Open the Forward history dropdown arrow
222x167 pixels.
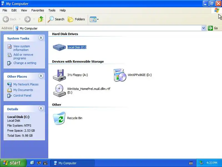(x=34, y=19)
